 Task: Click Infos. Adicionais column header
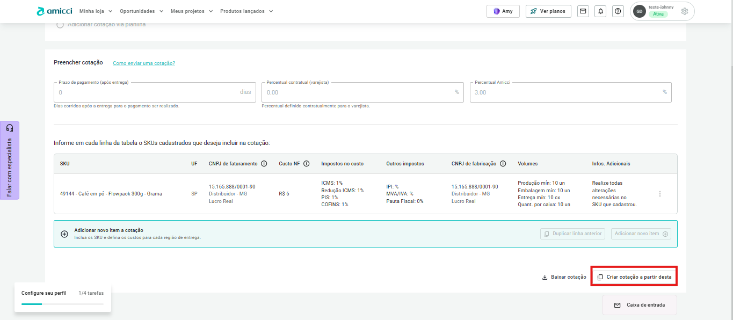click(611, 164)
